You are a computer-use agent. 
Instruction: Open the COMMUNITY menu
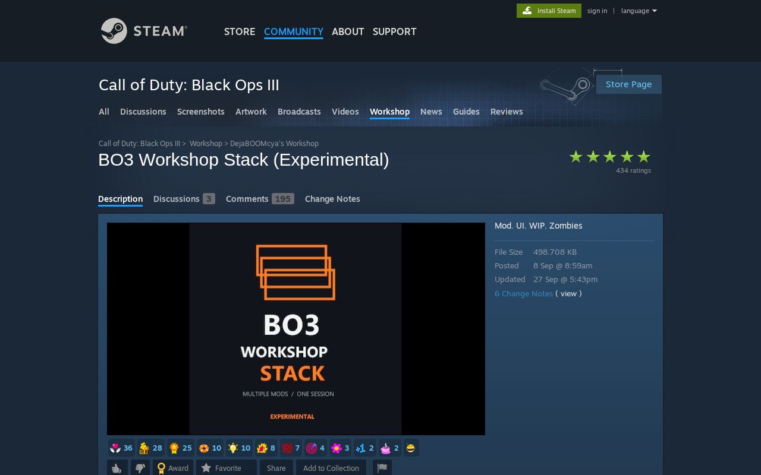coord(294,31)
